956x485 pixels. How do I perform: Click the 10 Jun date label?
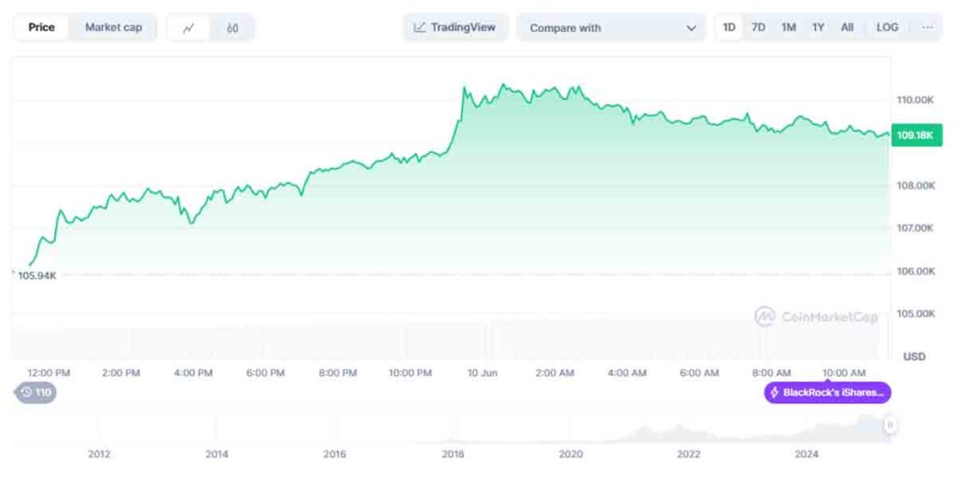tap(483, 373)
